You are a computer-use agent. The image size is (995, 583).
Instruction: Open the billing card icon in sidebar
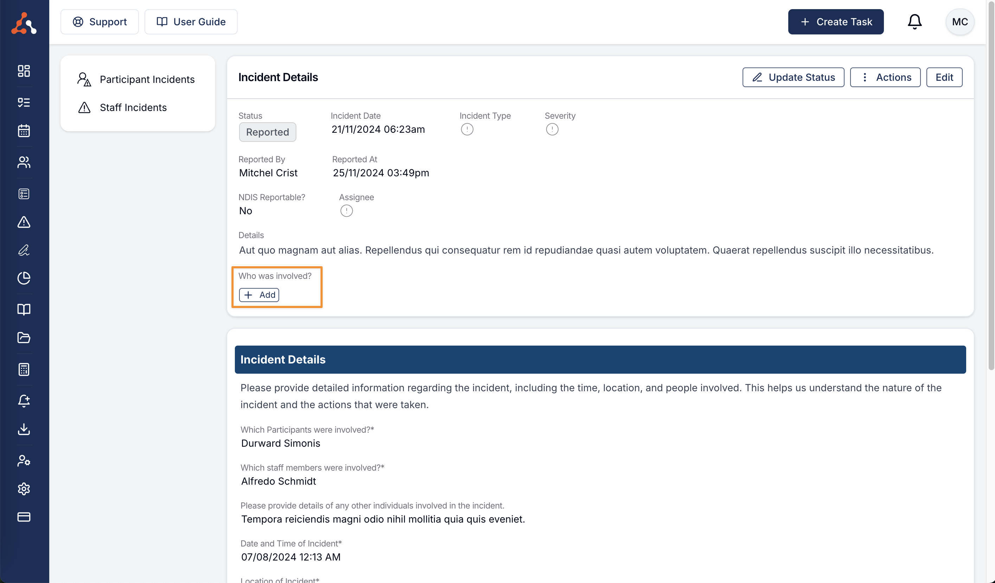[24, 517]
